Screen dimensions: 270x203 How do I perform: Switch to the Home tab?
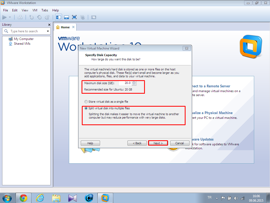point(65,27)
